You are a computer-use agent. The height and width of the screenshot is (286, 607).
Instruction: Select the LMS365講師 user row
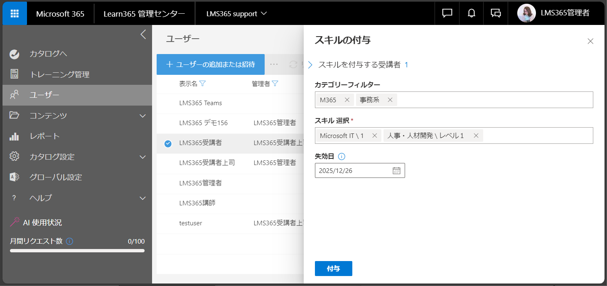[230, 203]
